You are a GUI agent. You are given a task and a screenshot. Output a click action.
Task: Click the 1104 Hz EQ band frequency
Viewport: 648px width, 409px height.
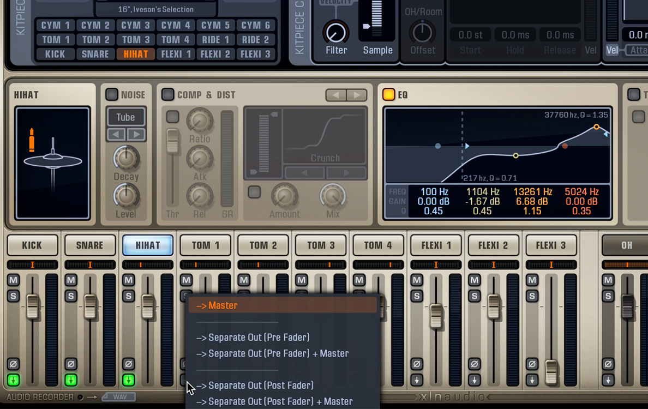click(483, 192)
